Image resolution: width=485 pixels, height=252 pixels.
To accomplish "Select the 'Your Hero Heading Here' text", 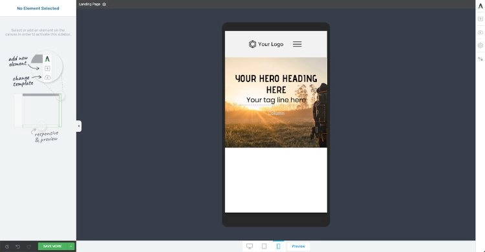I will 276,84.
